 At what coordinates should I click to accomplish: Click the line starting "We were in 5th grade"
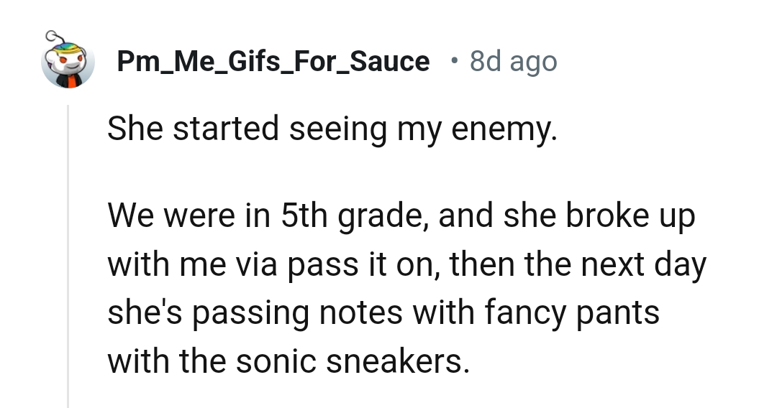(401, 216)
